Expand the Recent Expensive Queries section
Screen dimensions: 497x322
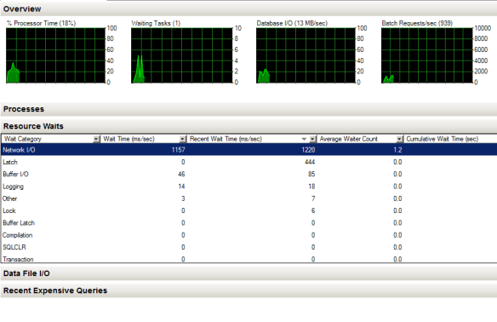tap(248, 290)
